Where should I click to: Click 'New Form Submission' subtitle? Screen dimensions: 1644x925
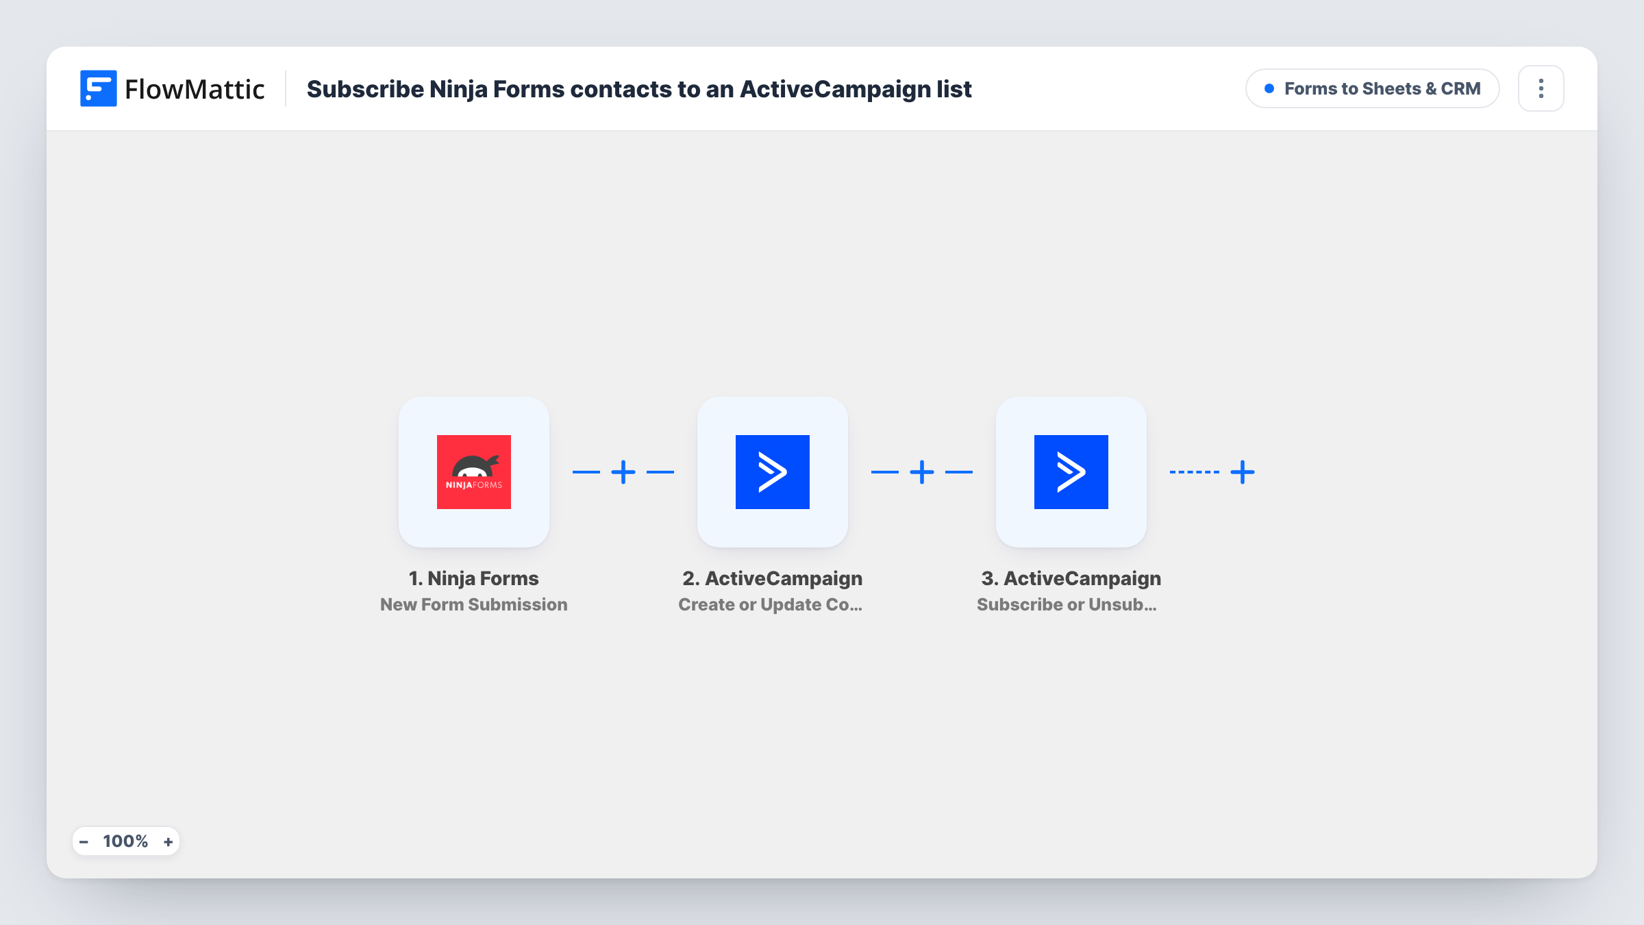[x=474, y=604]
